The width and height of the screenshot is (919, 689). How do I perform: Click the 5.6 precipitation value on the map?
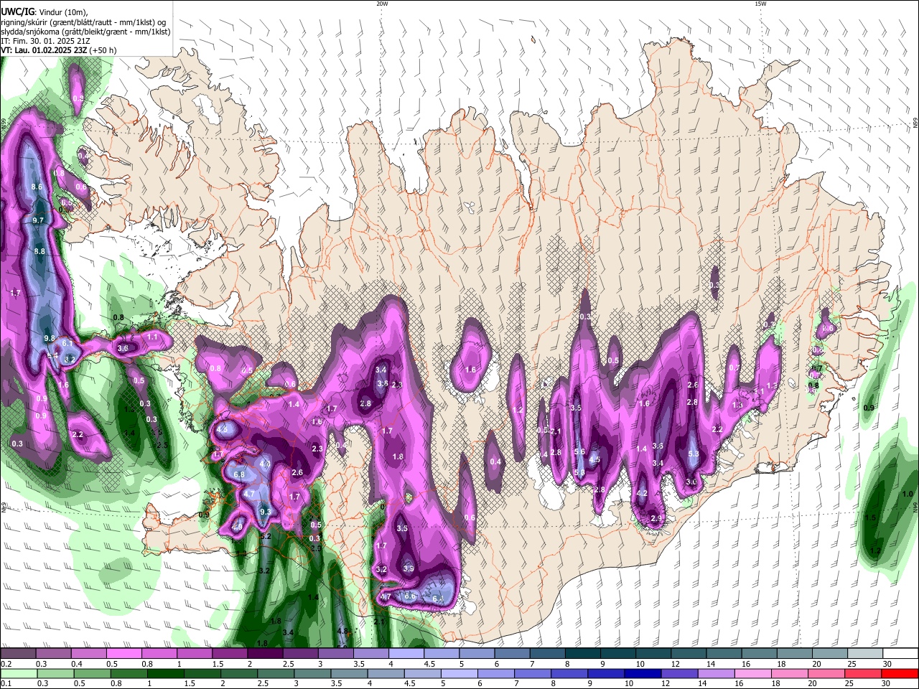pos(580,451)
